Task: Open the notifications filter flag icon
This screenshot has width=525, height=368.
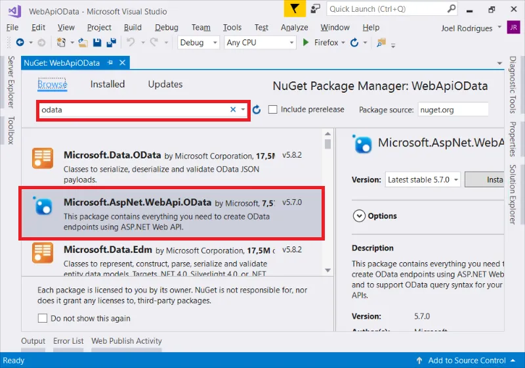Action: (x=295, y=9)
